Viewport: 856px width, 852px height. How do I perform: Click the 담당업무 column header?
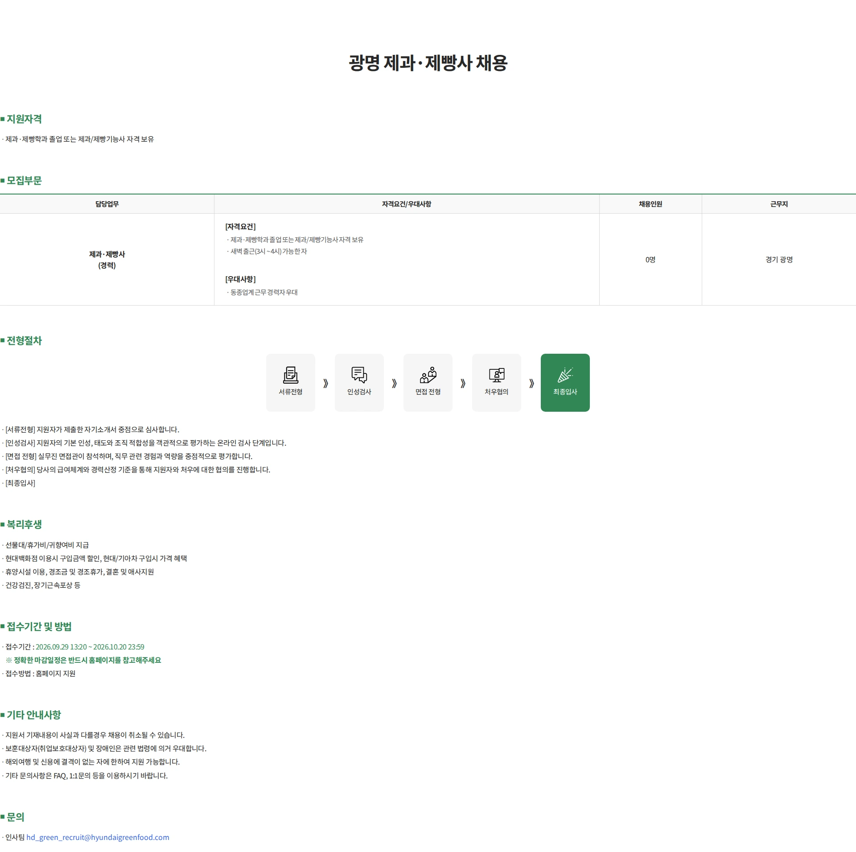107,204
